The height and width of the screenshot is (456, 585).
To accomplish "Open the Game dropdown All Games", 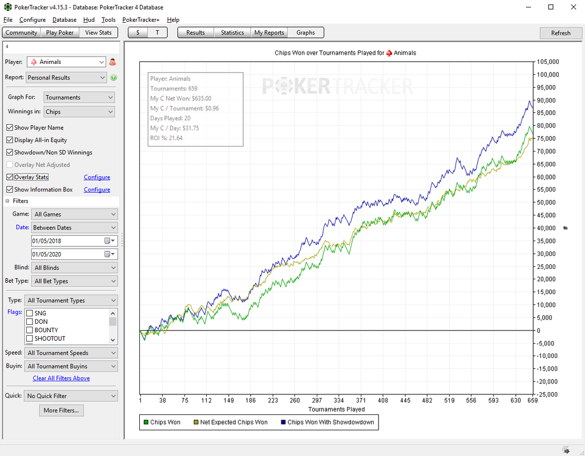I will (75, 214).
